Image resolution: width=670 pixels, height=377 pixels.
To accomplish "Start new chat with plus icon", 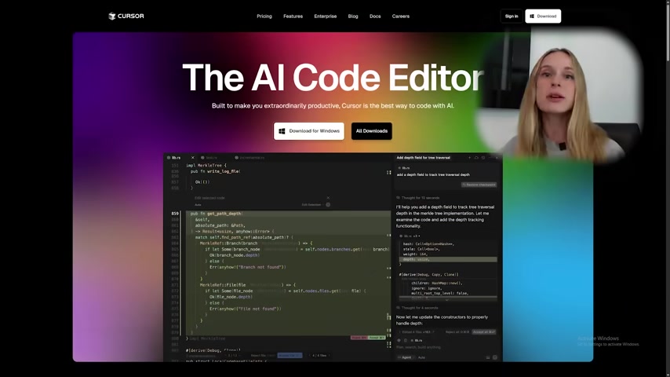I will [x=469, y=157].
